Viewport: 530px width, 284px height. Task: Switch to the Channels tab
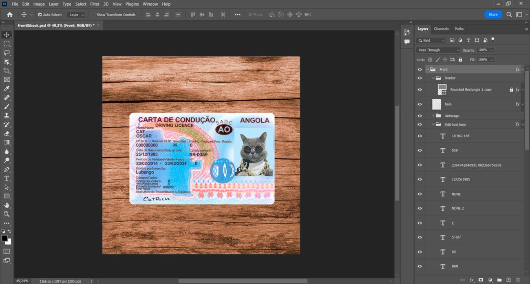[x=441, y=29]
